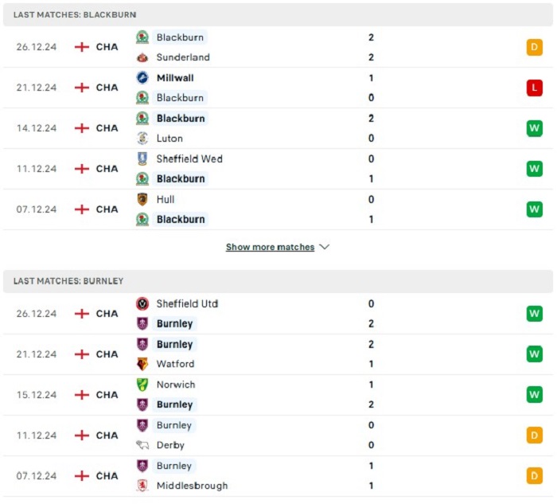Viewport: 557px width, 504px height.
Task: Click the Sheffield Utd club crest
Action: click(142, 303)
